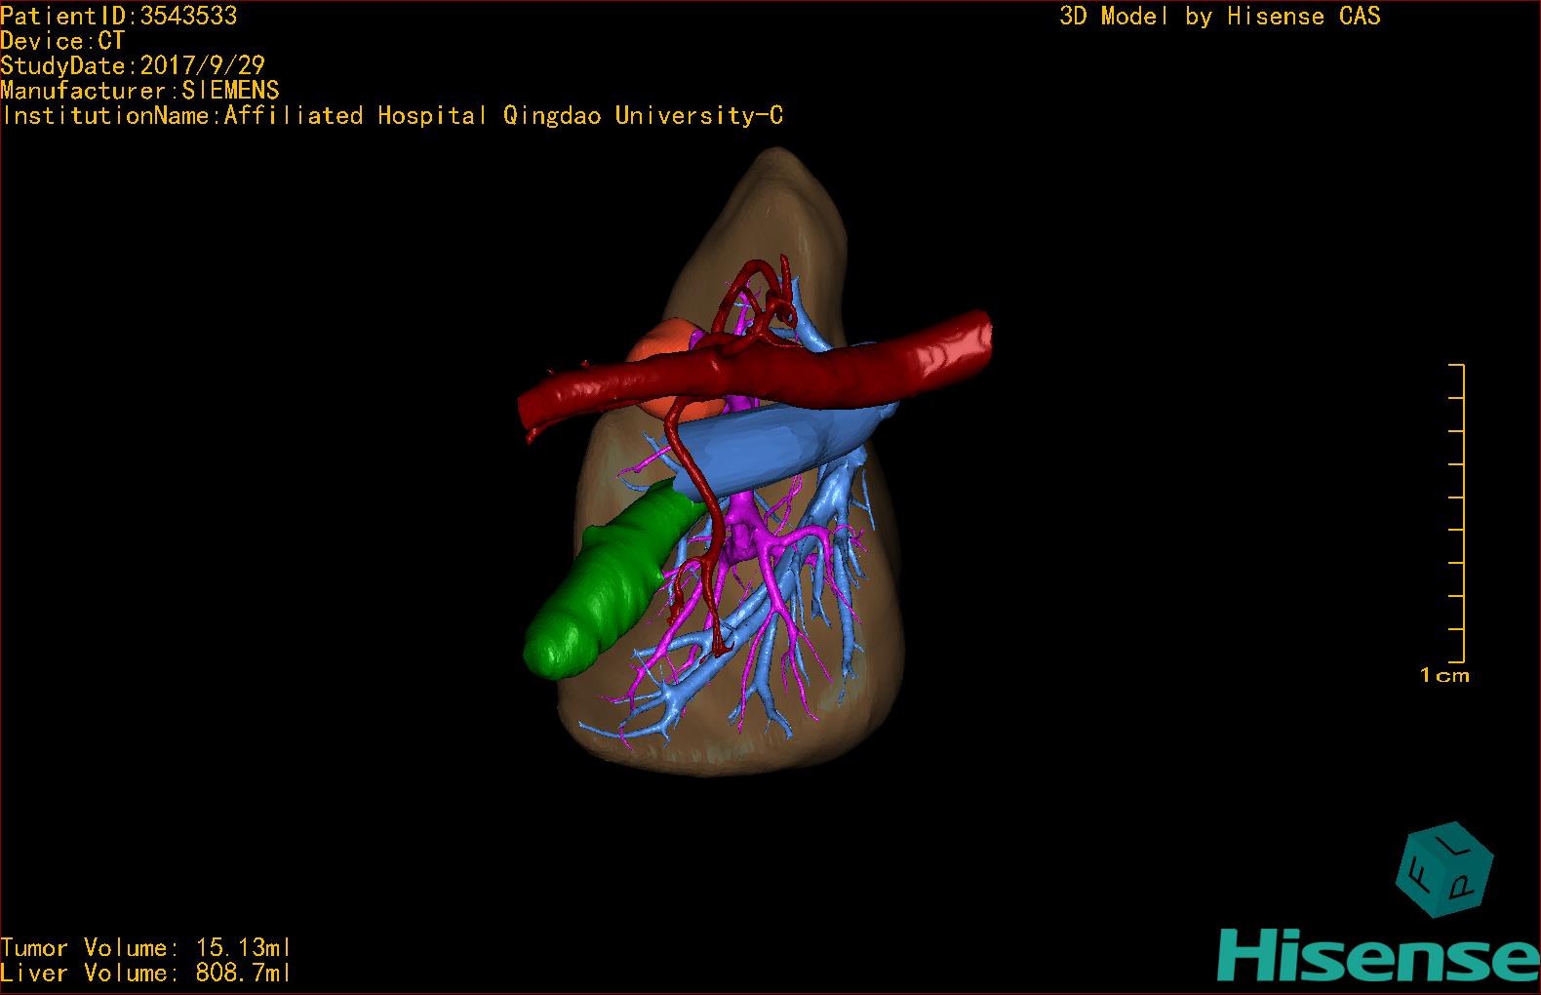Click the Liver Volume readout
The height and width of the screenshot is (995, 1541).
coord(145,973)
